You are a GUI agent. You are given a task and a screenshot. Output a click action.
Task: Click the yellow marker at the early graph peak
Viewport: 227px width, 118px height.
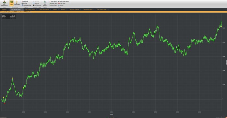pyautogui.click(x=13, y=78)
